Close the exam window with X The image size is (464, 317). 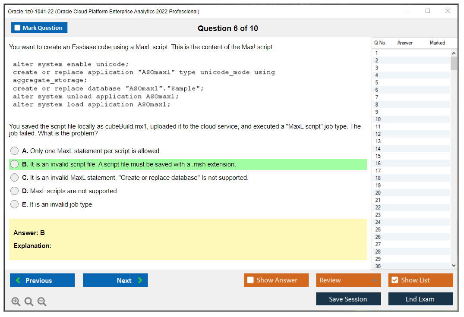click(448, 11)
